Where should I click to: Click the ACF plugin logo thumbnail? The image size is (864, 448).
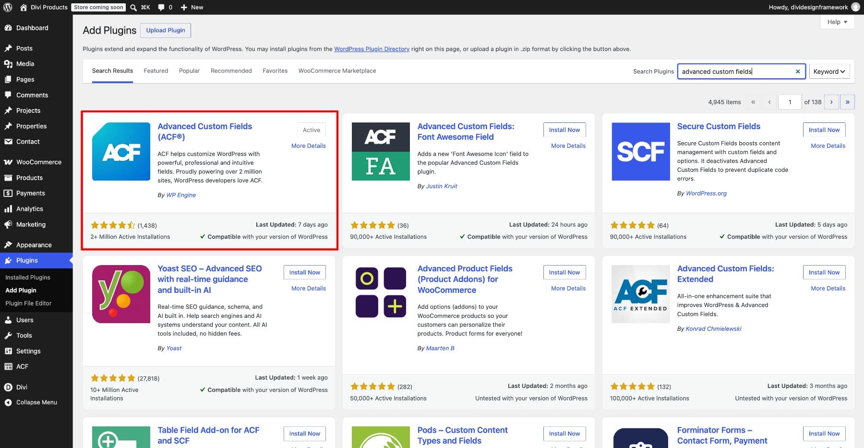(121, 152)
